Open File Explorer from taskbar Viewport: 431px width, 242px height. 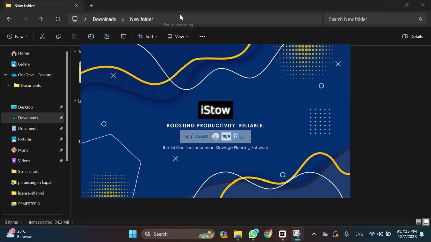click(238, 234)
